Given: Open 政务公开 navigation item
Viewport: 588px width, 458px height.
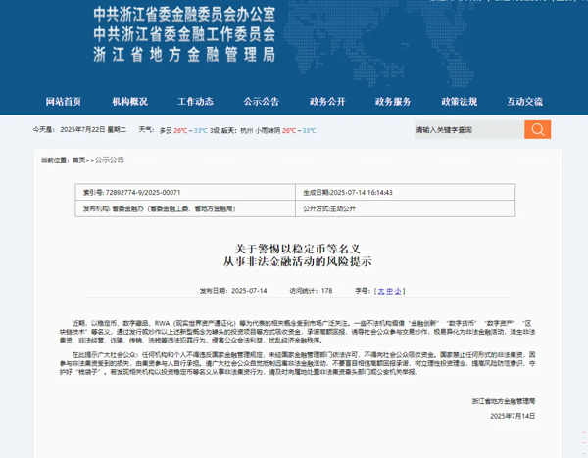Looking at the screenshot, I should [327, 101].
